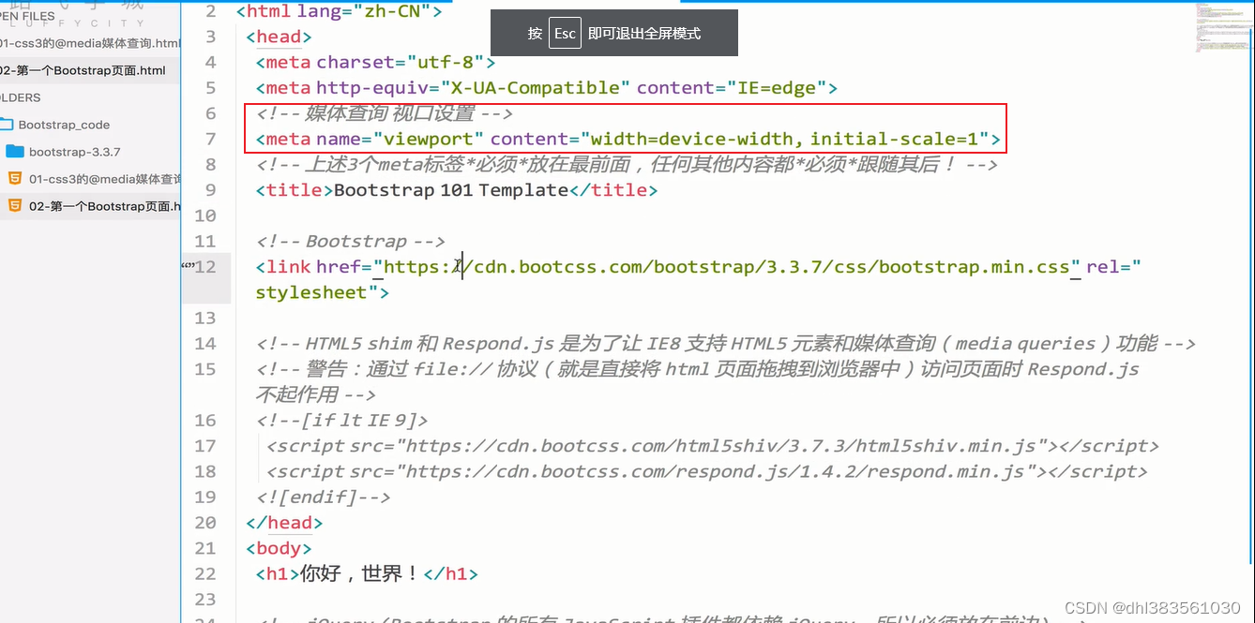Open the bootstrap-3.3.7 folder label
Viewport: 1255px width, 623px height.
[75, 152]
